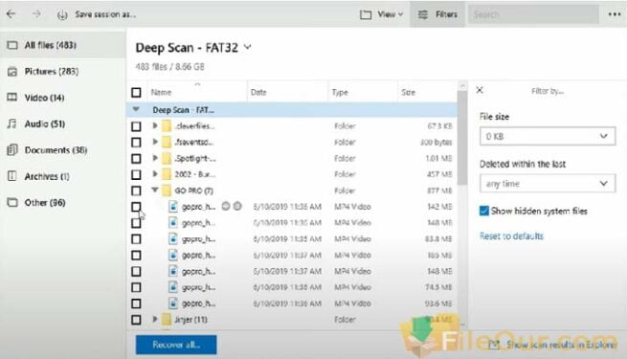The width and height of the screenshot is (627, 359).
Task: Select Archives (1) category
Action: pyautogui.click(x=63, y=176)
